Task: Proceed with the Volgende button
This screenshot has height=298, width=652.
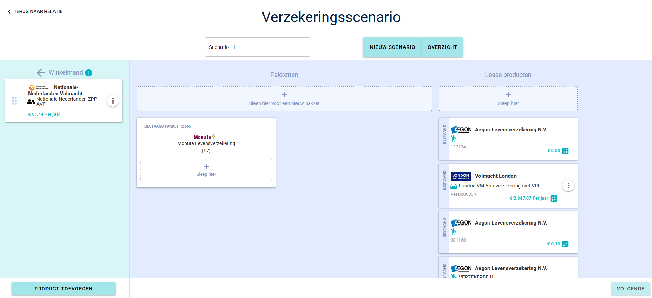Action: [630, 289]
